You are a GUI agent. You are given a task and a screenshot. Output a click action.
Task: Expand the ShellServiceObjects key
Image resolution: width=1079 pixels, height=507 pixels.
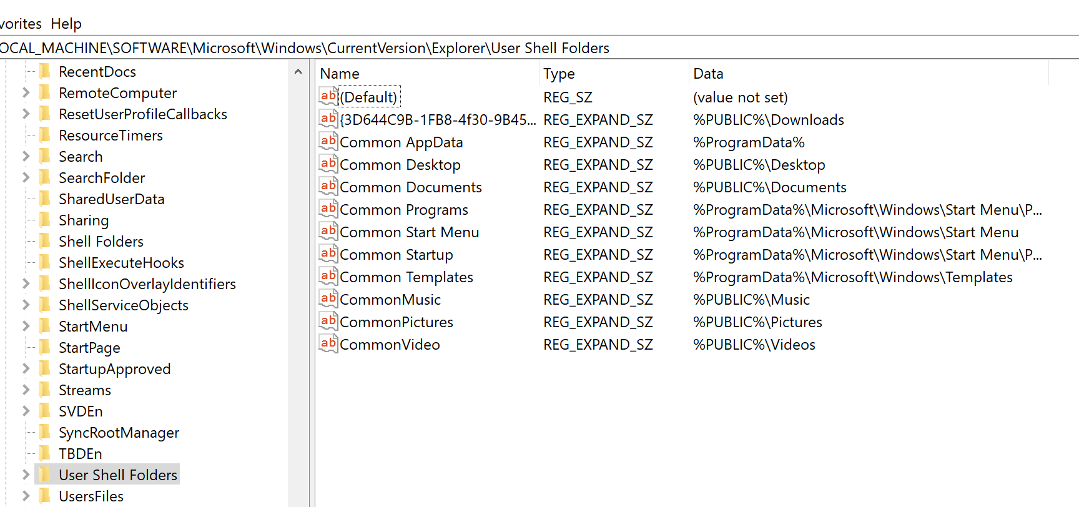[x=26, y=305]
